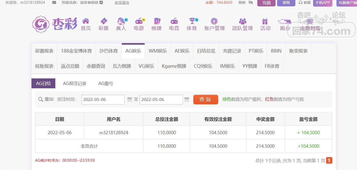The width and height of the screenshot is (357, 170).
Task: Open the 活动 gift box icon
Action: [x=265, y=21]
